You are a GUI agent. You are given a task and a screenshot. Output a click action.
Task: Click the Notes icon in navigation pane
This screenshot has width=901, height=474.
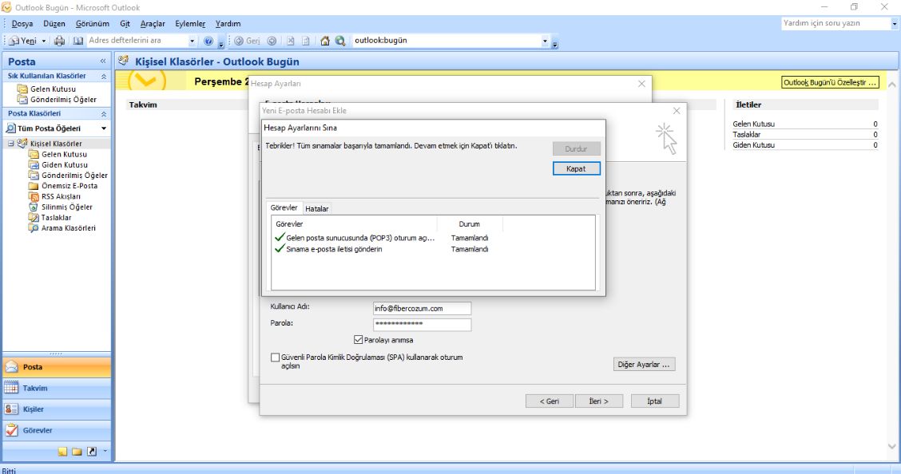pyautogui.click(x=63, y=452)
